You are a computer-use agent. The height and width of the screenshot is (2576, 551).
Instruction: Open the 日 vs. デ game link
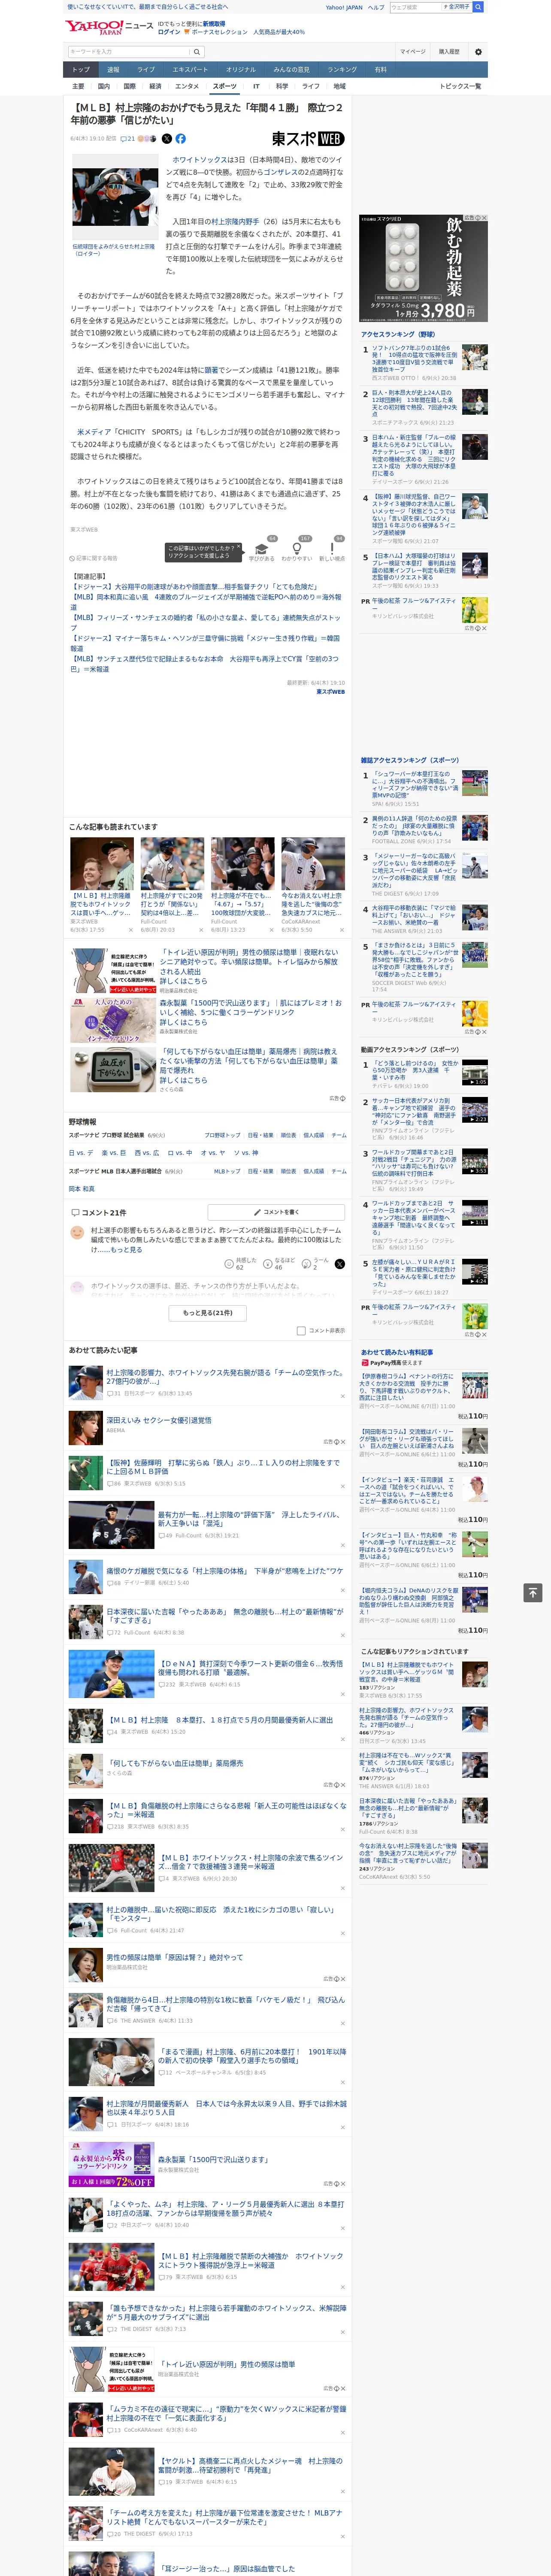click(x=81, y=1153)
